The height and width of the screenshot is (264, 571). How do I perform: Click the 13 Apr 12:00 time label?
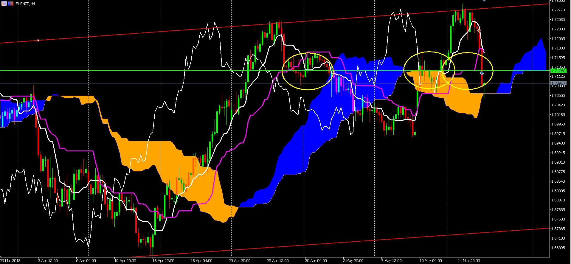[163, 261]
